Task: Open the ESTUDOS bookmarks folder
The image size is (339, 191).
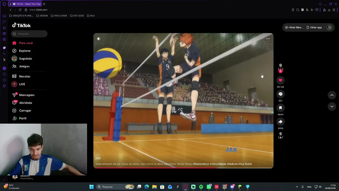Action: 77,16
